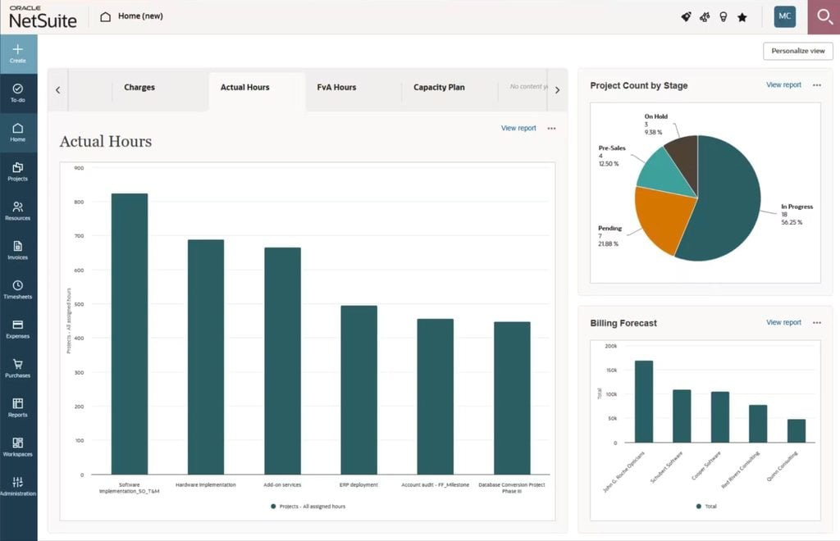
Task: Click the Actual Hours chart heading
Action: 106,141
